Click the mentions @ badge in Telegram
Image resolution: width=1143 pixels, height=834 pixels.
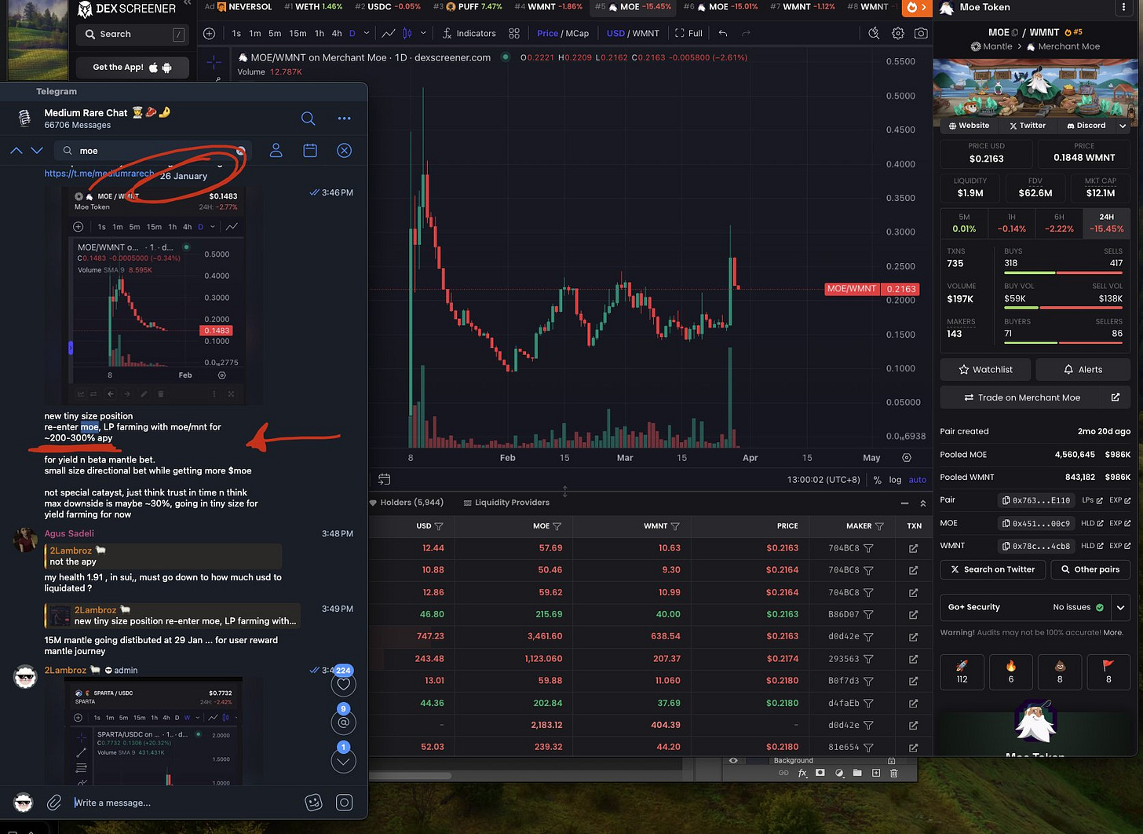[x=343, y=722]
